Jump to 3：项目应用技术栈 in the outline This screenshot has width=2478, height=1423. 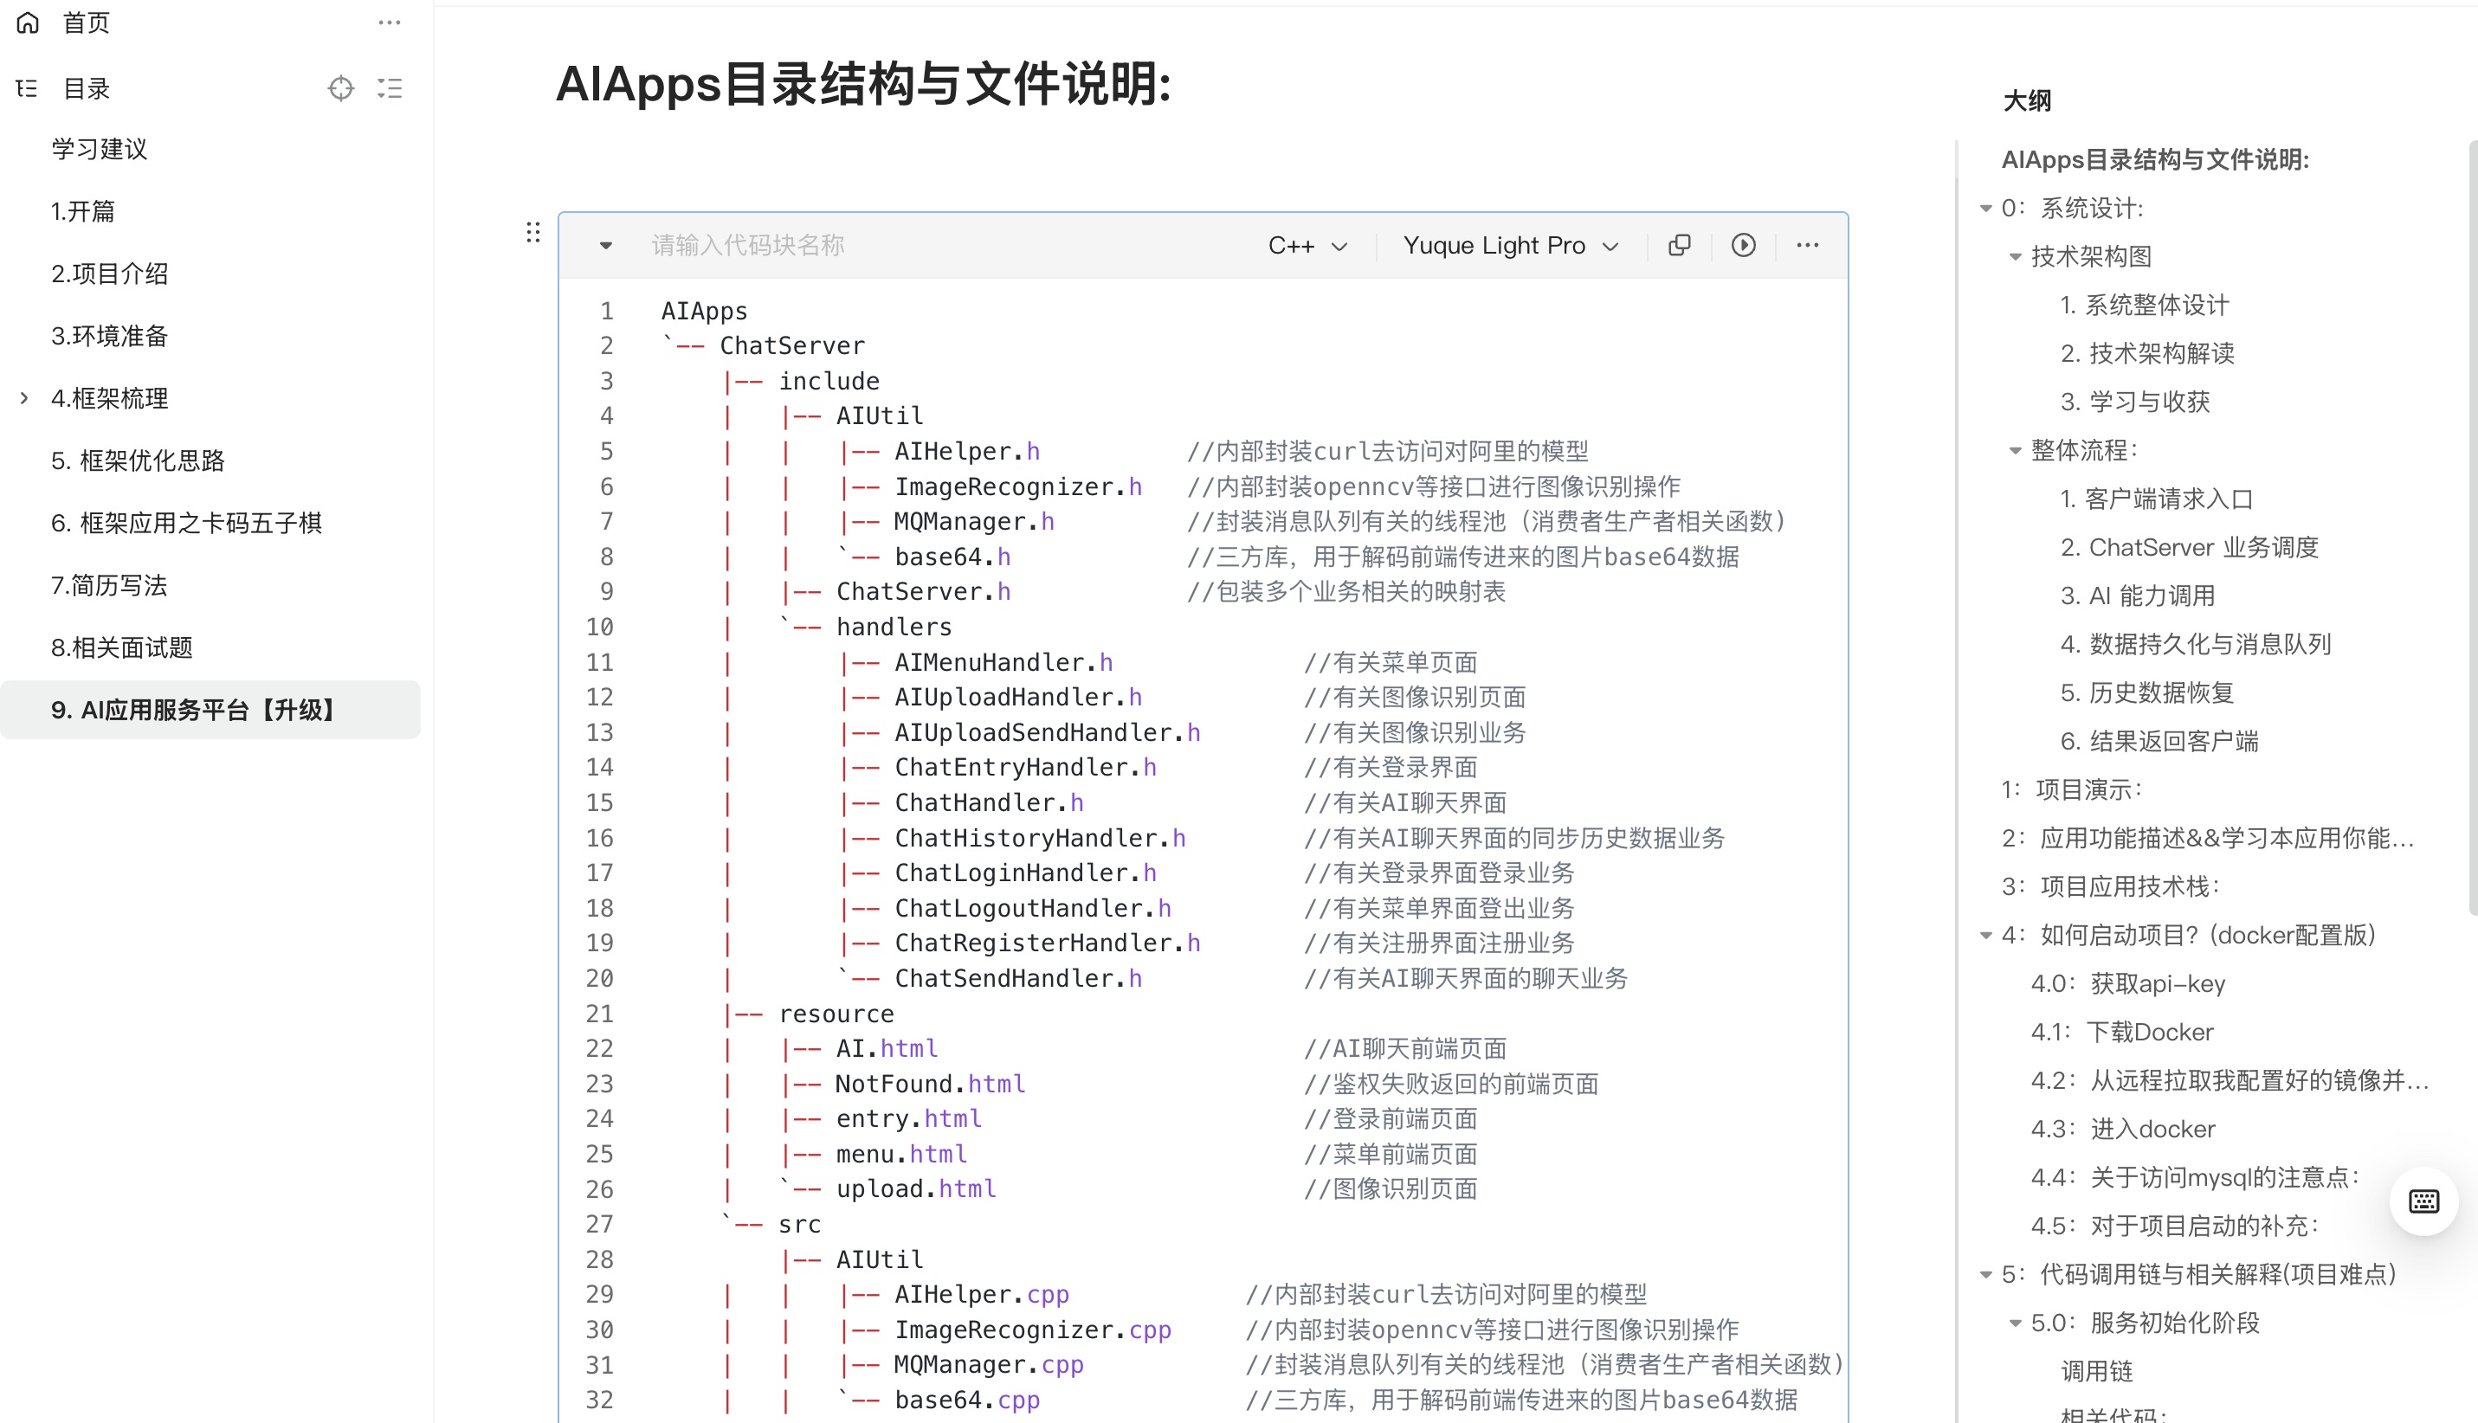[2110, 886]
